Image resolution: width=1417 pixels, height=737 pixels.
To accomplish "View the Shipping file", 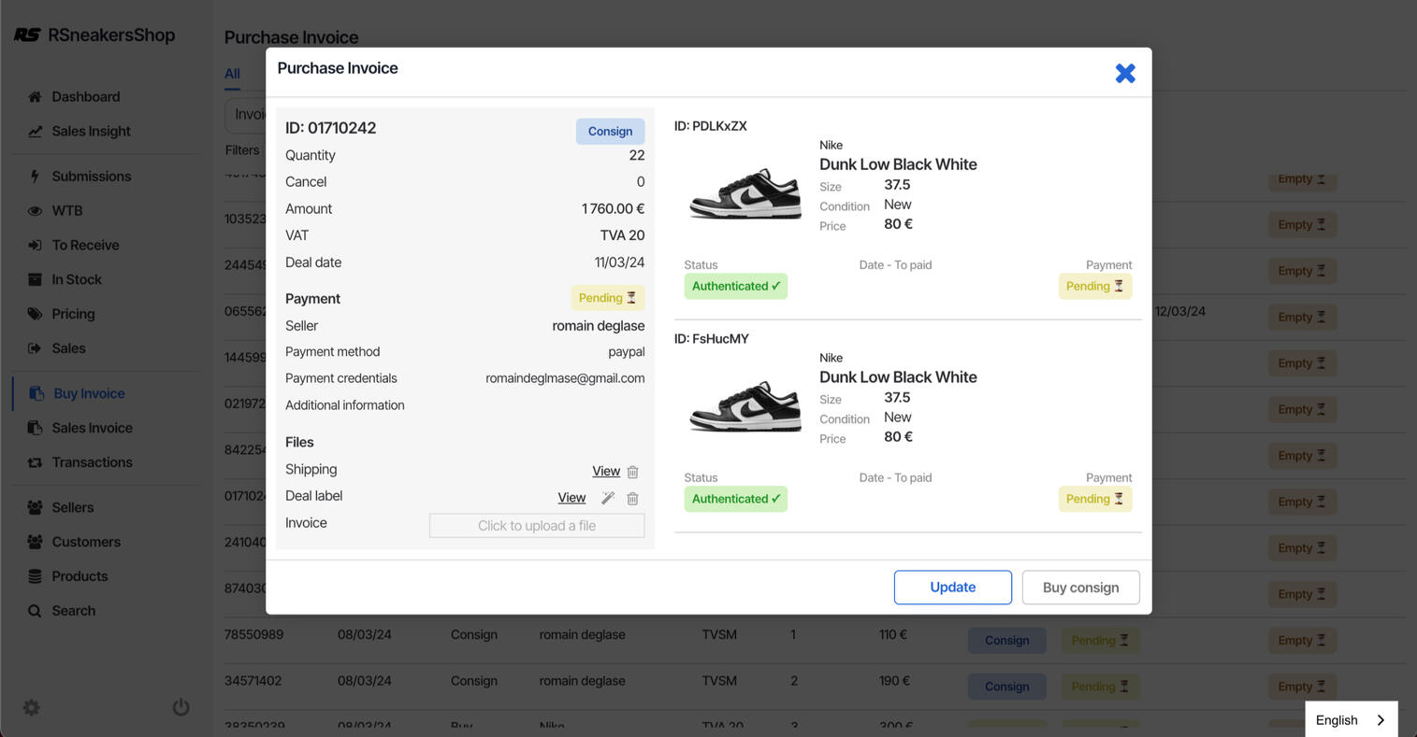I will (605, 471).
